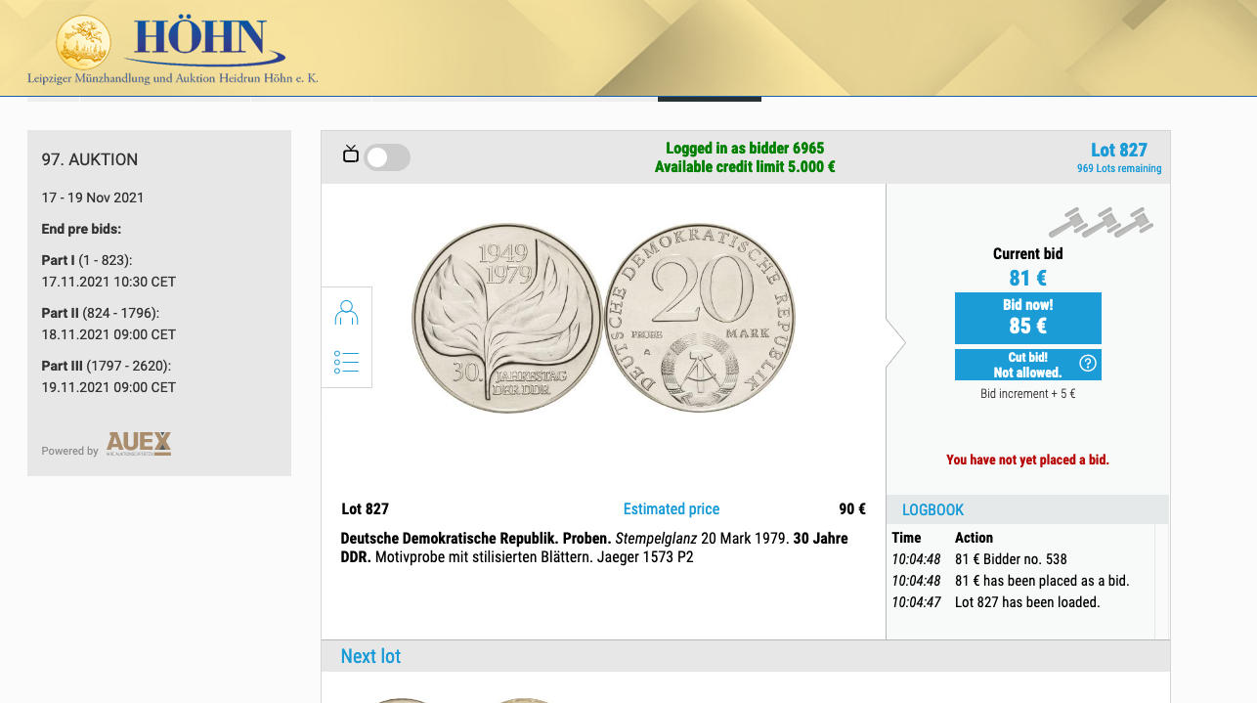The width and height of the screenshot is (1257, 703).
Task: Click the coin leaf-side image
Action: [x=506, y=317]
